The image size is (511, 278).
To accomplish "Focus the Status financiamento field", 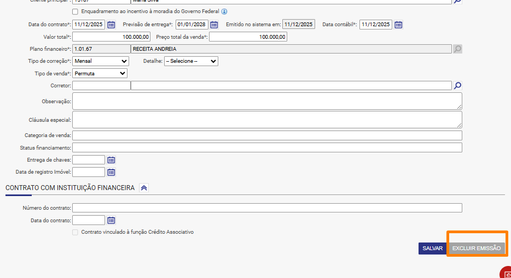I will pyautogui.click(x=267, y=147).
